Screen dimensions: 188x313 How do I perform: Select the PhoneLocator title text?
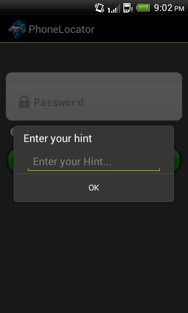click(x=61, y=29)
